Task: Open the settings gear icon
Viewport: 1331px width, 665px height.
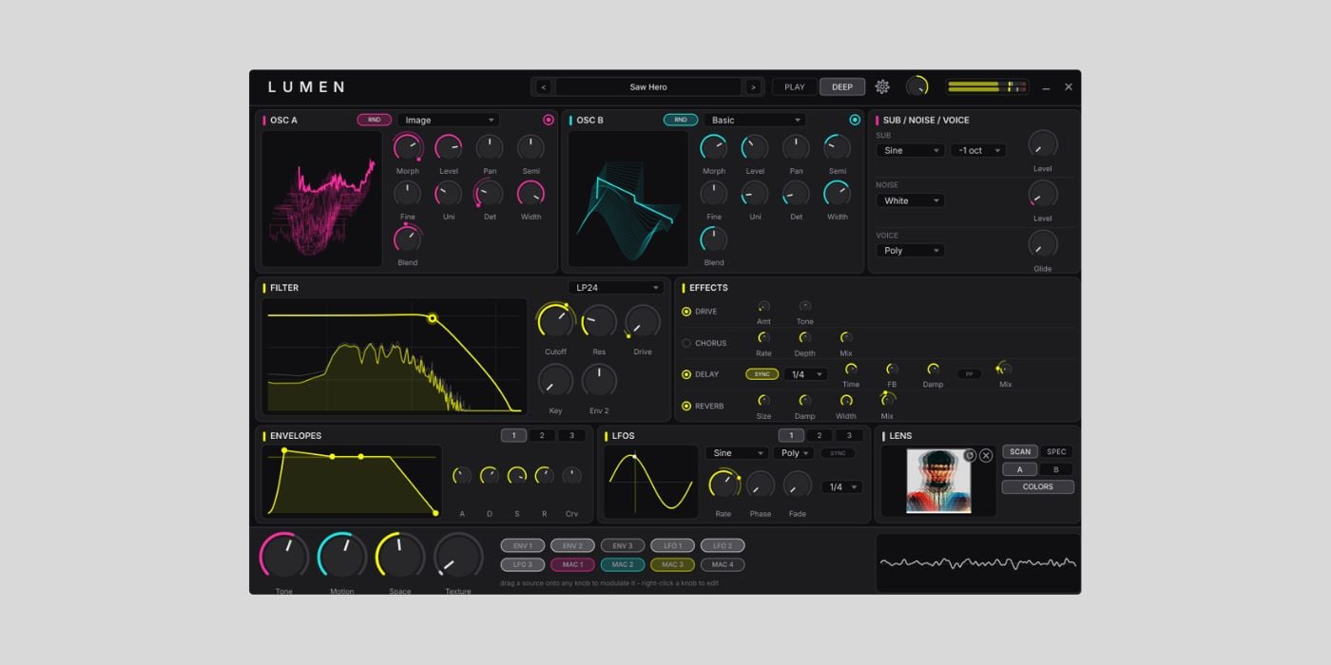Action: pos(882,86)
